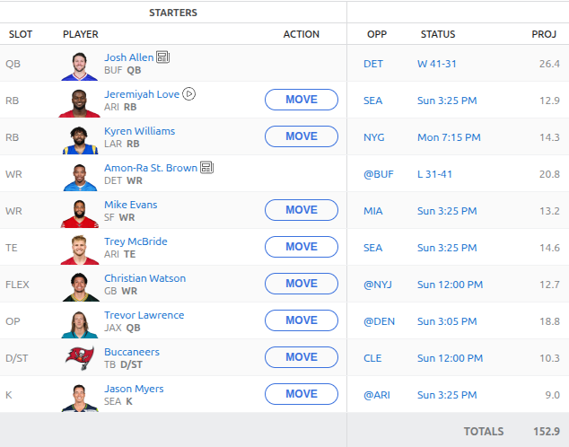
Task: Click Trevor Lawrence's headshot photo
Action: [80, 324]
